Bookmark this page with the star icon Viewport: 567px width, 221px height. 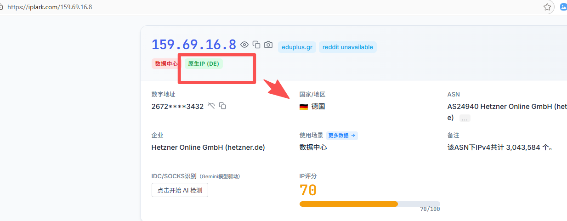(x=547, y=7)
